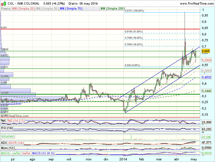Screen dimensions: 215x162
Task: Click the candlestick chart icon beside COL
Action: (x=3, y=3)
